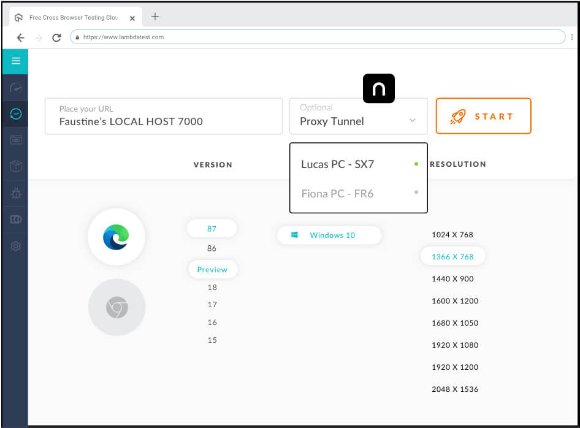The image size is (580, 428).
Task: Open the hamburger navigation menu
Action: (x=15, y=61)
